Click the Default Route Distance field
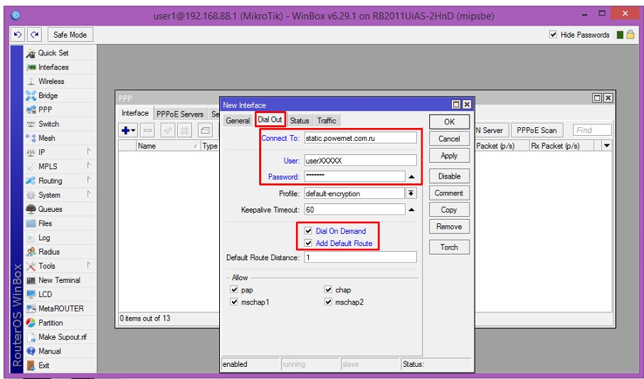Viewport: 644px width, 379px height. pos(361,257)
